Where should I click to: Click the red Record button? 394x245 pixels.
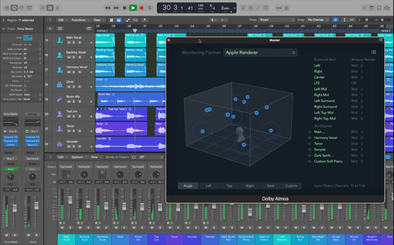tap(141, 8)
